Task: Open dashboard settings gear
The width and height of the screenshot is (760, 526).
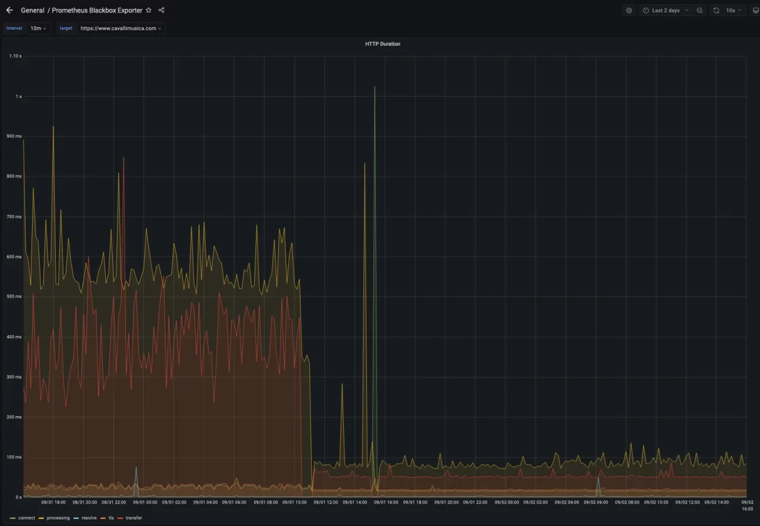Action: pos(629,10)
